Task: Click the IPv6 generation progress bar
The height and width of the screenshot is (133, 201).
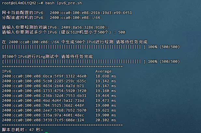Action: [x=74, y=47]
